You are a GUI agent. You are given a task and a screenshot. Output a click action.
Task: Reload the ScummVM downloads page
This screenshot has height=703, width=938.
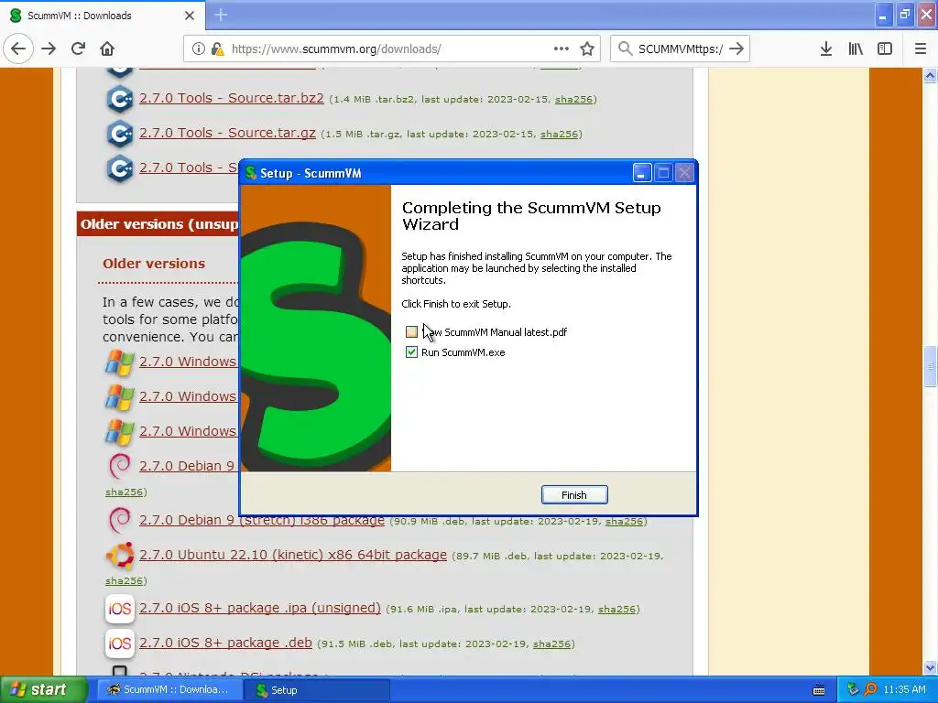[x=78, y=49]
